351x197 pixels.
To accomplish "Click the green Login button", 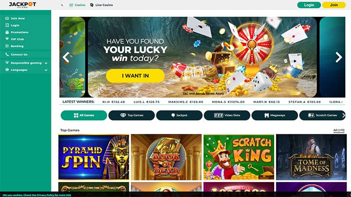I will point(309,5).
